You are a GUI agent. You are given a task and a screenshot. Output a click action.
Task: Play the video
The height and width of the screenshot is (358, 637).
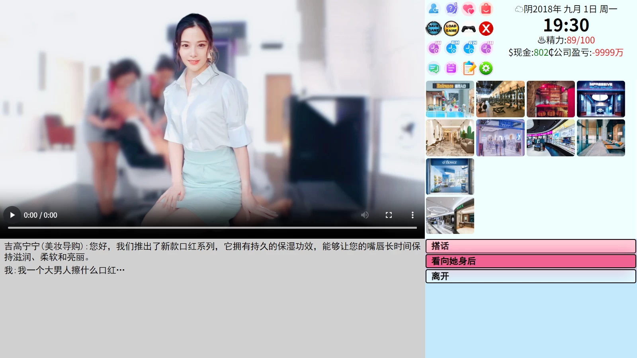12,215
